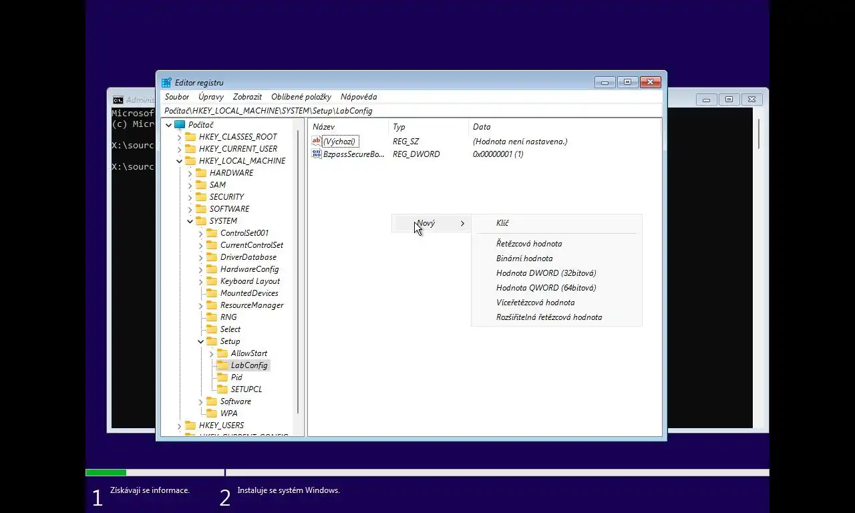This screenshot has height=513, width=855.
Task: Click the SECURITY folder icon
Action: 201,197
